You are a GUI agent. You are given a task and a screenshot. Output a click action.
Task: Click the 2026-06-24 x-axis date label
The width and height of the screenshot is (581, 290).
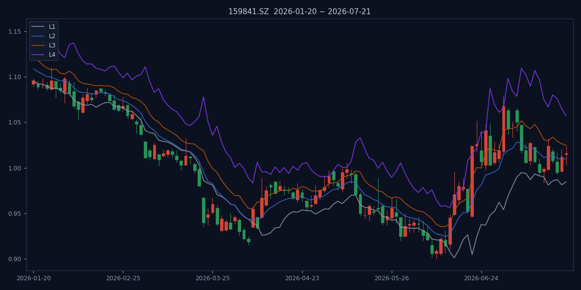click(481, 278)
